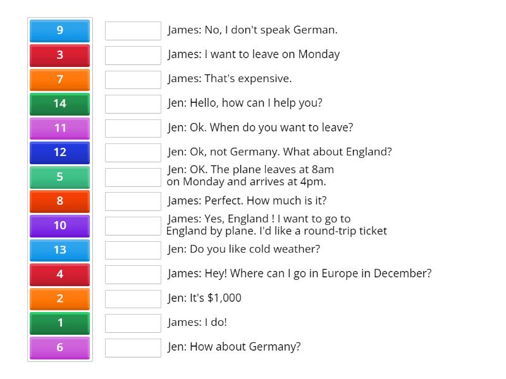The image size is (506, 379).
Task: Click the answer box beside Jen's greeting line
Action: [133, 103]
